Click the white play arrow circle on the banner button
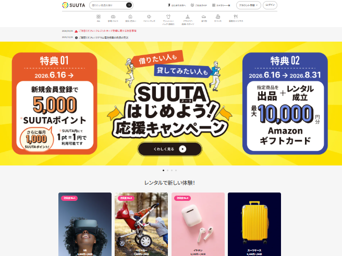This screenshot has width=342, height=256. click(182, 149)
